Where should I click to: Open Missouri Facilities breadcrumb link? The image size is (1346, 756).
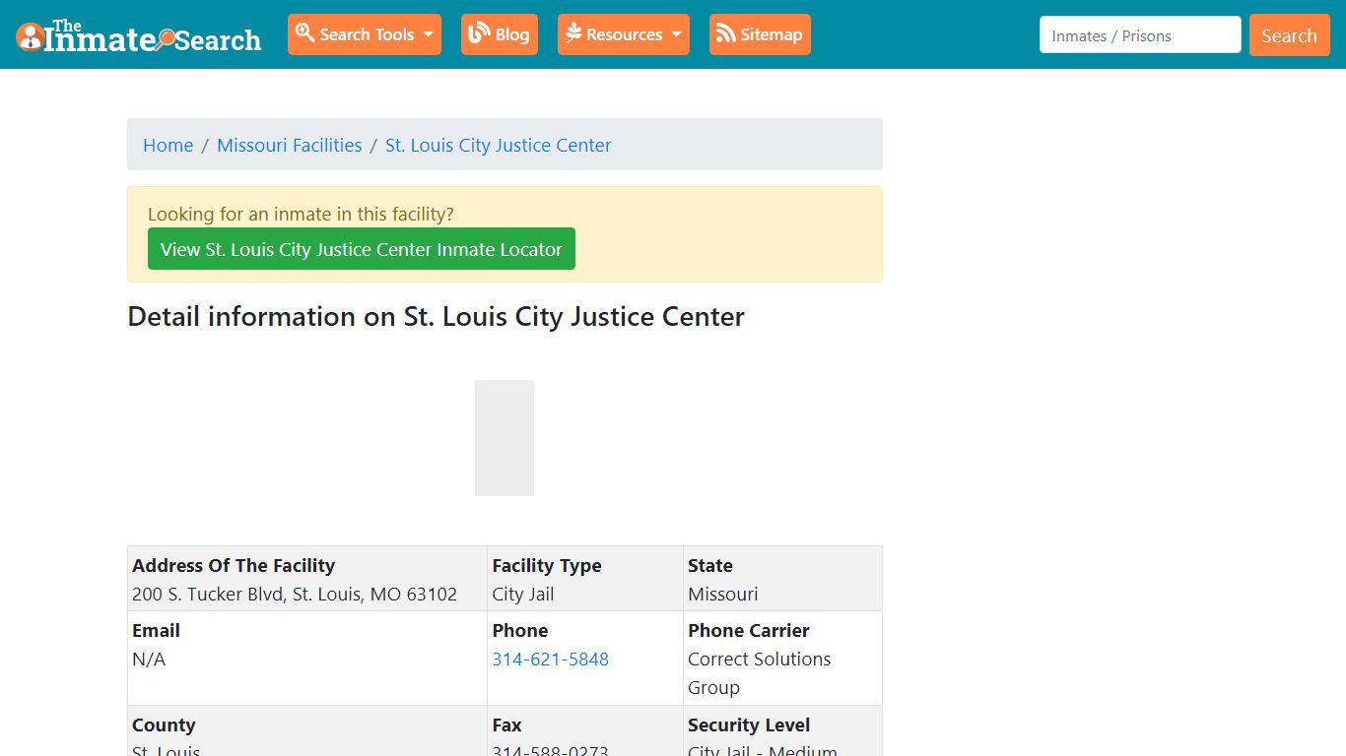(290, 145)
